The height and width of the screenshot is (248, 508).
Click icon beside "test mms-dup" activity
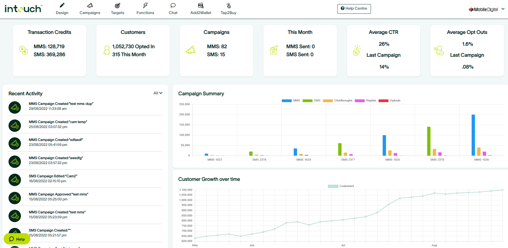point(15,108)
